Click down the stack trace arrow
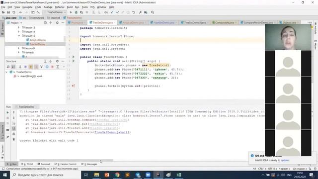This screenshot has height=179, width=318. pyautogui.click(x=14, y=118)
